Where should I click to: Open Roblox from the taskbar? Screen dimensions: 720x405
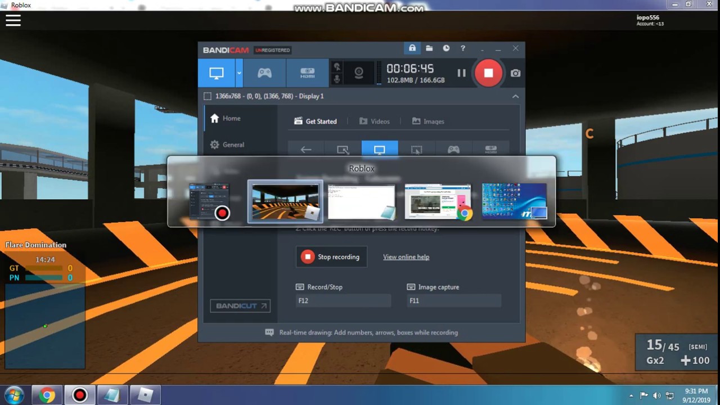pyautogui.click(x=146, y=395)
